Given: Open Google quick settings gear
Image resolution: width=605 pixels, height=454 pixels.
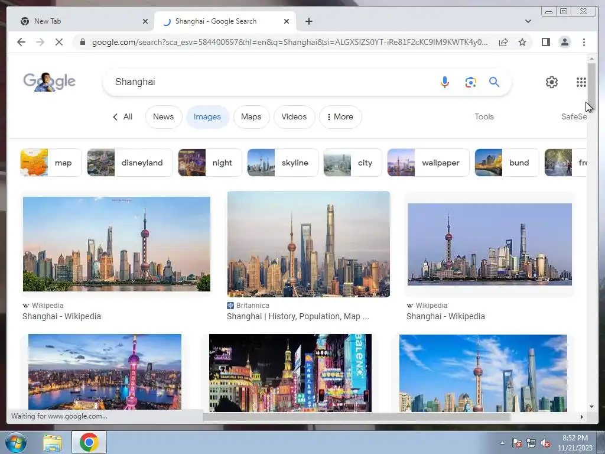Looking at the screenshot, I should [x=552, y=82].
